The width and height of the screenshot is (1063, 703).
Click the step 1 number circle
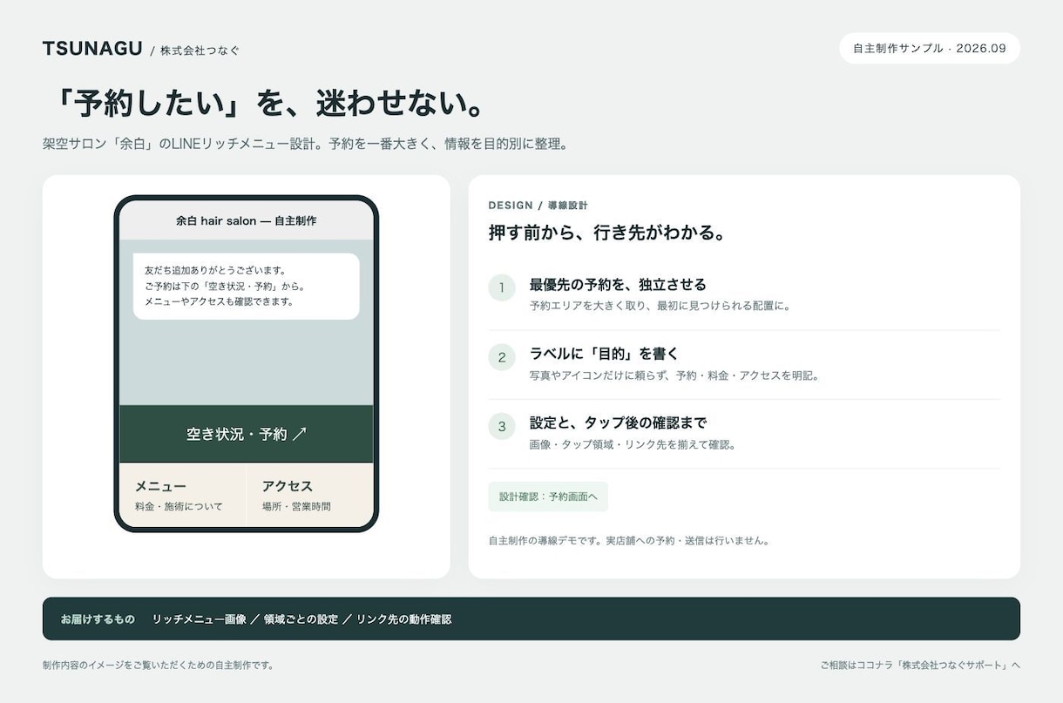click(502, 287)
